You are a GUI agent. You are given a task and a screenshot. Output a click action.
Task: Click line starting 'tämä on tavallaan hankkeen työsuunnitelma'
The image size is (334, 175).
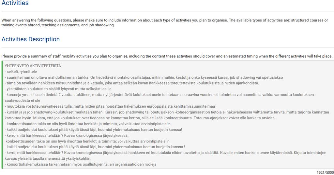tap(132, 83)
